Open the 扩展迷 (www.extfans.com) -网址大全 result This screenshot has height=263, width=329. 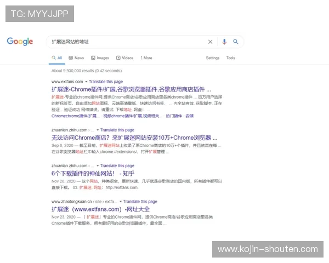(100, 209)
